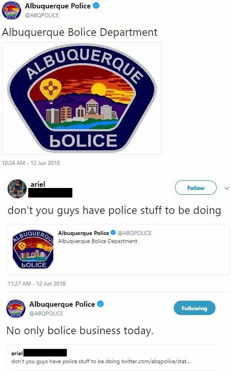Expand the chevron menu next to Follow
231x372 pixels.
(227, 188)
